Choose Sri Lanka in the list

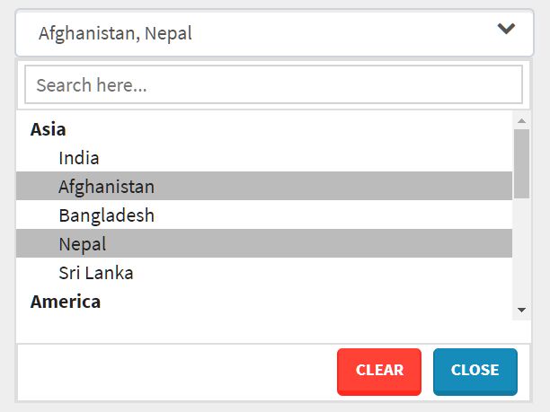(96, 273)
